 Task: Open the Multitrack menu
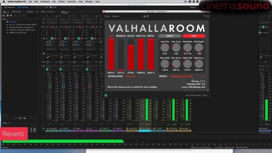pyautogui.click(x=45, y=2)
